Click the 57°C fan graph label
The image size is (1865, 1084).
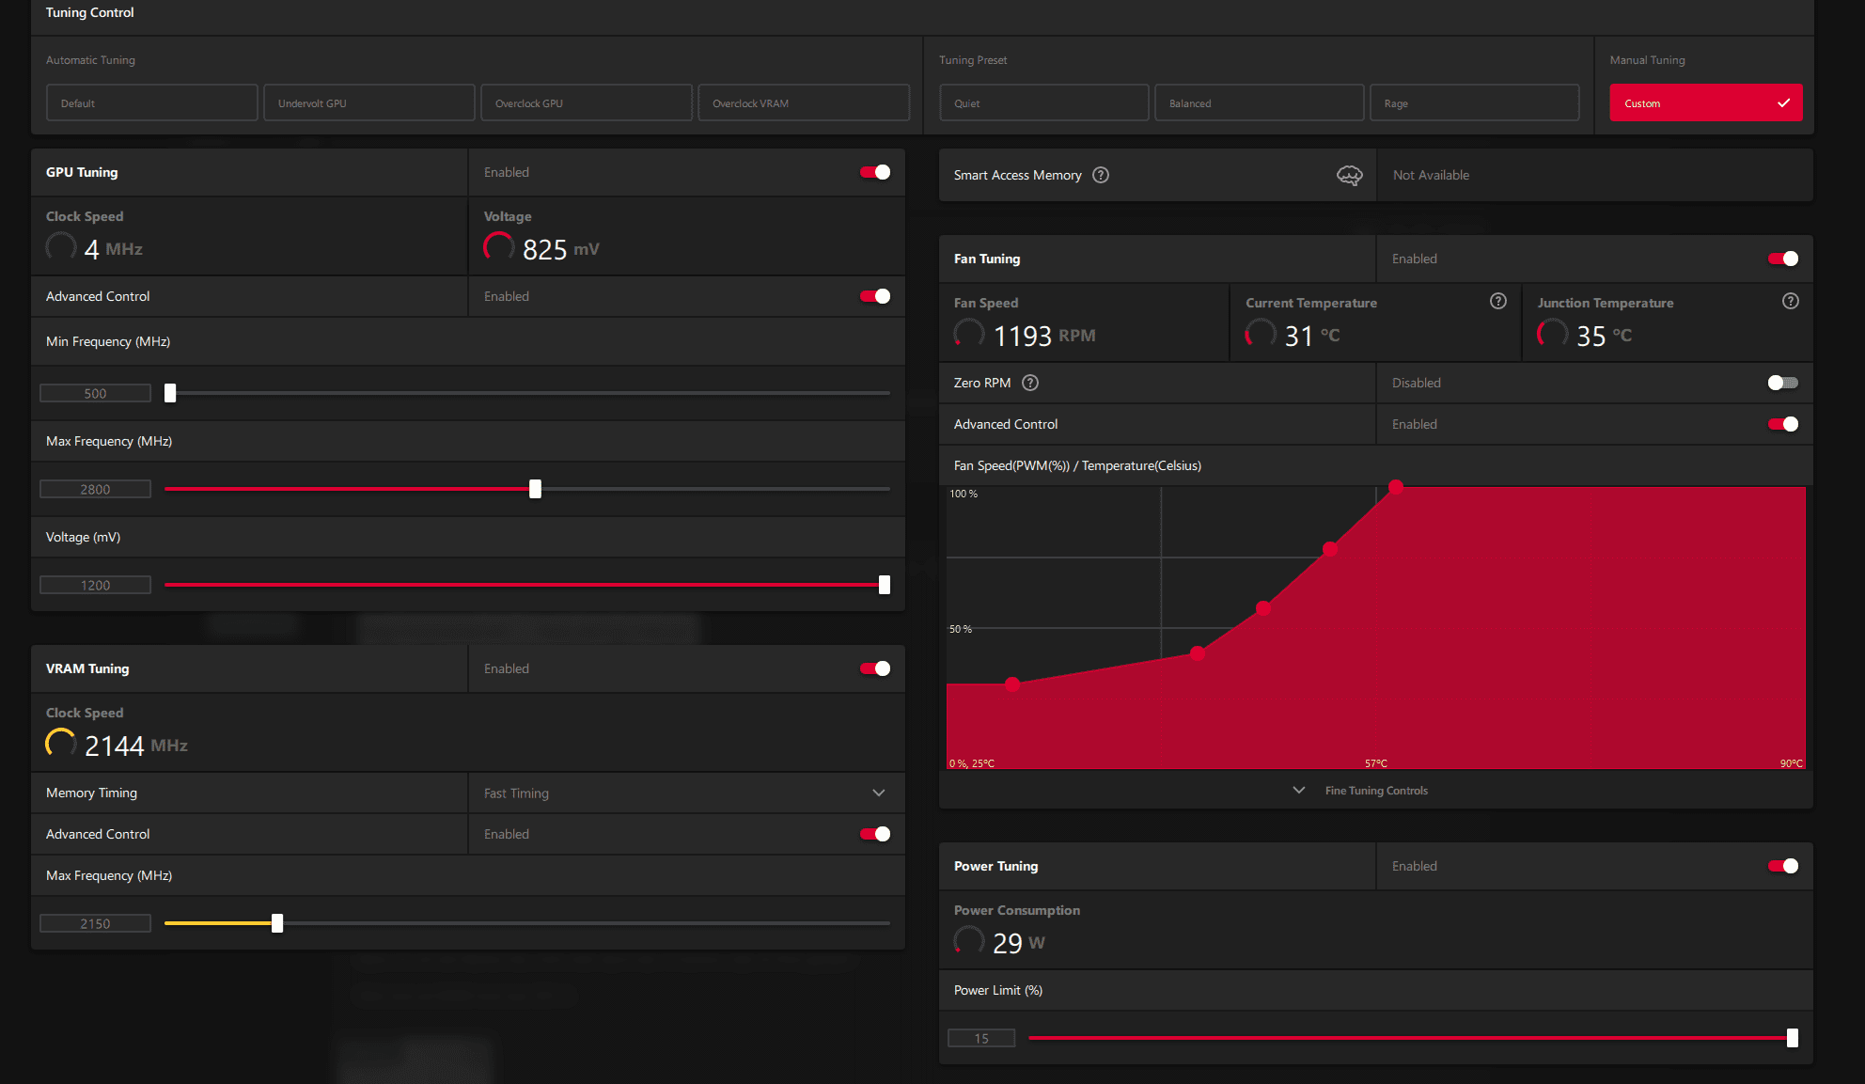click(x=1376, y=763)
